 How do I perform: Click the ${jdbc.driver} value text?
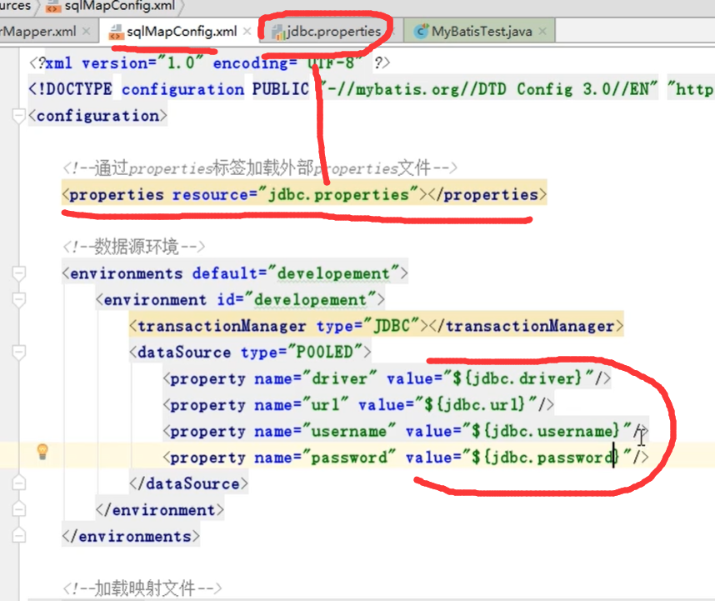pos(517,378)
